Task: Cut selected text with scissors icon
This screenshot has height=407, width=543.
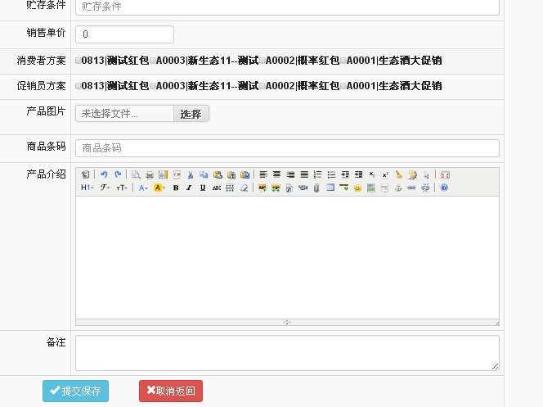Action: pos(191,174)
